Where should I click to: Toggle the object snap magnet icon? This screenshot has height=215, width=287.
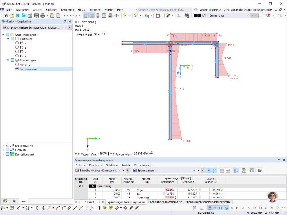click(x=215, y=208)
